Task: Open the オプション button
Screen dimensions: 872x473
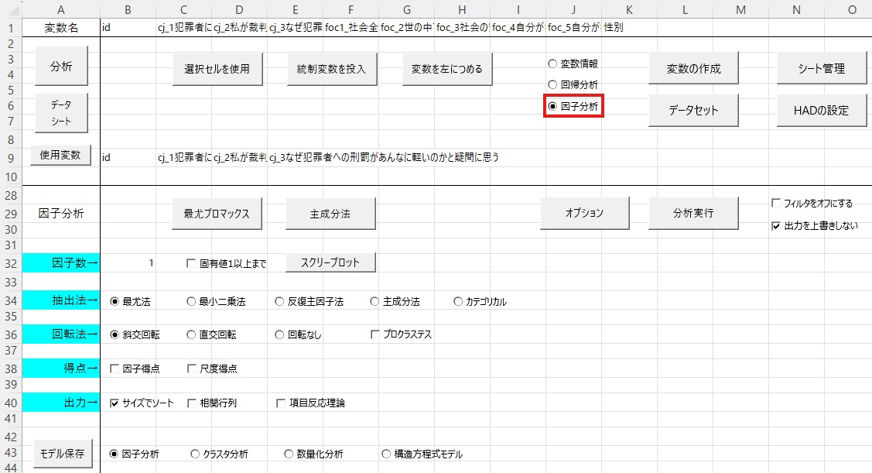Action: pyautogui.click(x=583, y=213)
